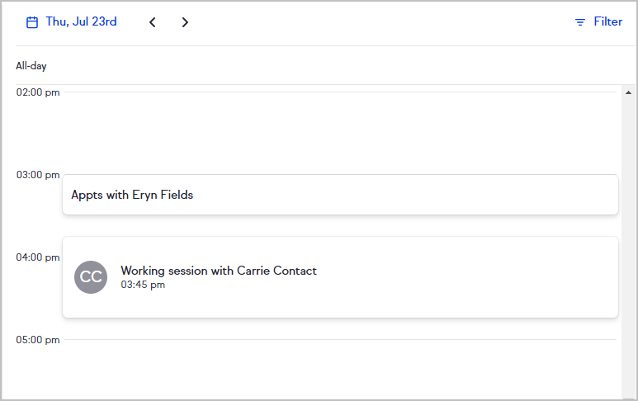Open the Filter options
This screenshot has height=401, width=638.
coord(607,22)
